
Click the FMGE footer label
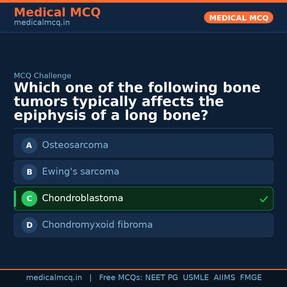(x=251, y=278)
